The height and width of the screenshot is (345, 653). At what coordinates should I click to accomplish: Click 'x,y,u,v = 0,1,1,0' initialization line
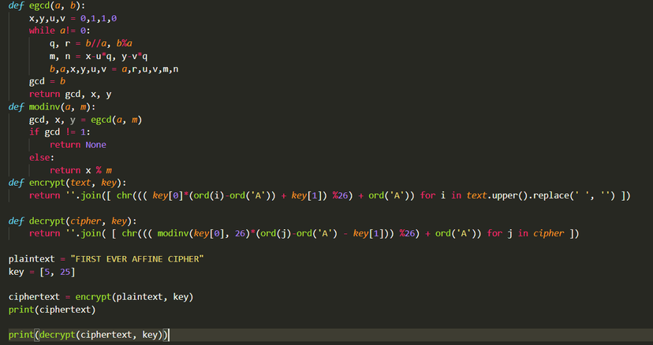click(73, 18)
